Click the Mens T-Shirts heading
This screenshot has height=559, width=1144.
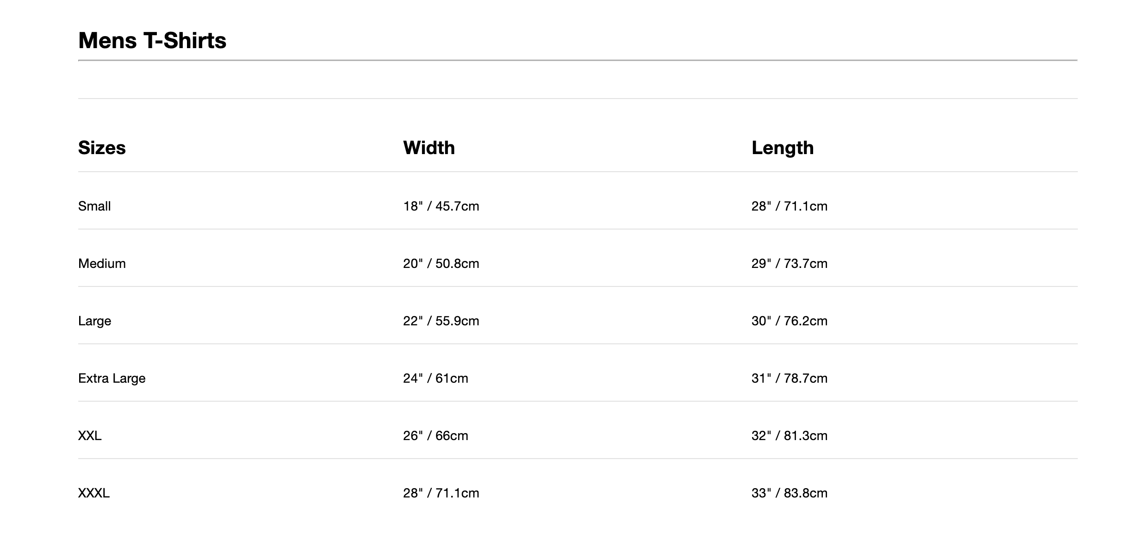click(x=152, y=41)
